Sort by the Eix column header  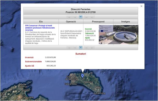[x=41, y=22]
